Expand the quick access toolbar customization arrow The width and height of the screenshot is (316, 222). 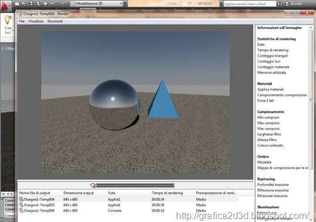[x=125, y=4]
